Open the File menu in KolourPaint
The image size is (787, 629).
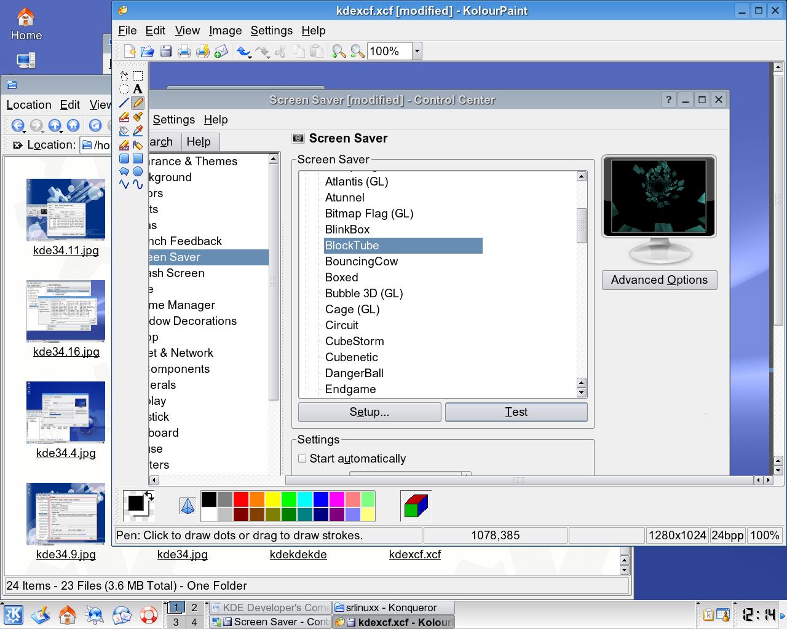pyautogui.click(x=127, y=30)
